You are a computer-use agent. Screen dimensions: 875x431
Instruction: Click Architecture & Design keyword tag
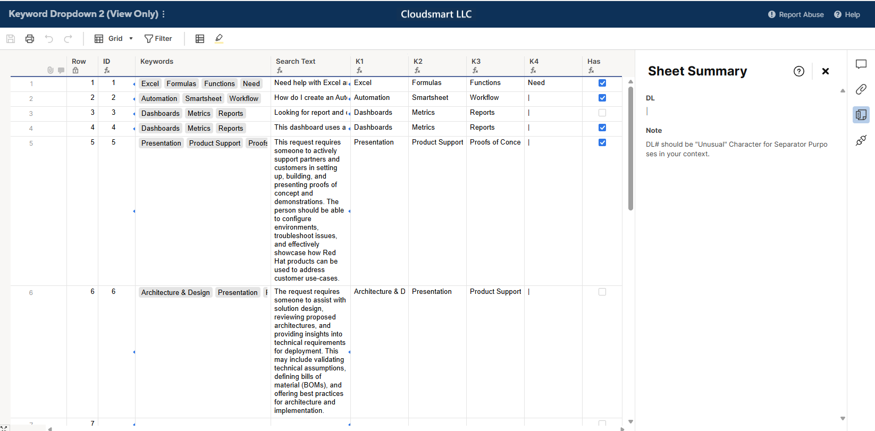175,292
